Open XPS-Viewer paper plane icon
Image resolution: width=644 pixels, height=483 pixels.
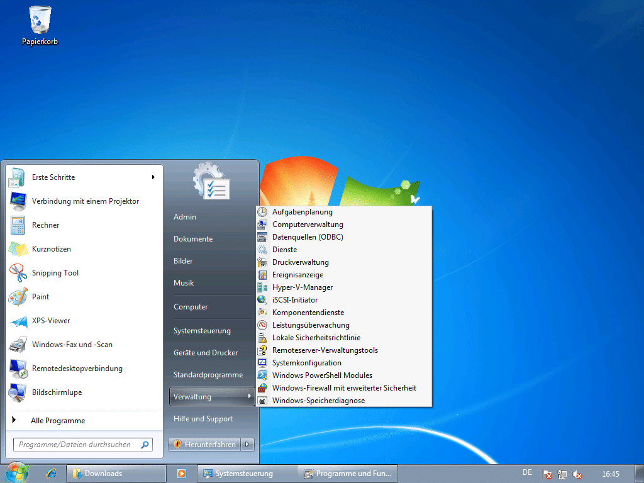tap(17, 321)
